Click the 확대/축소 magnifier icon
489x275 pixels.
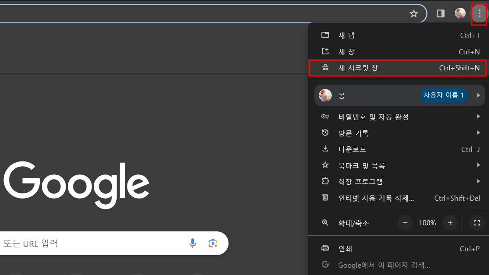(x=325, y=223)
